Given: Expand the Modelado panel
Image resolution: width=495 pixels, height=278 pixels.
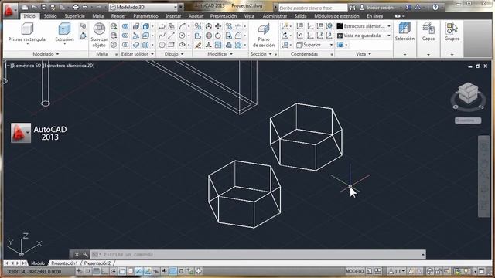Looking at the screenshot, I should (46, 54).
